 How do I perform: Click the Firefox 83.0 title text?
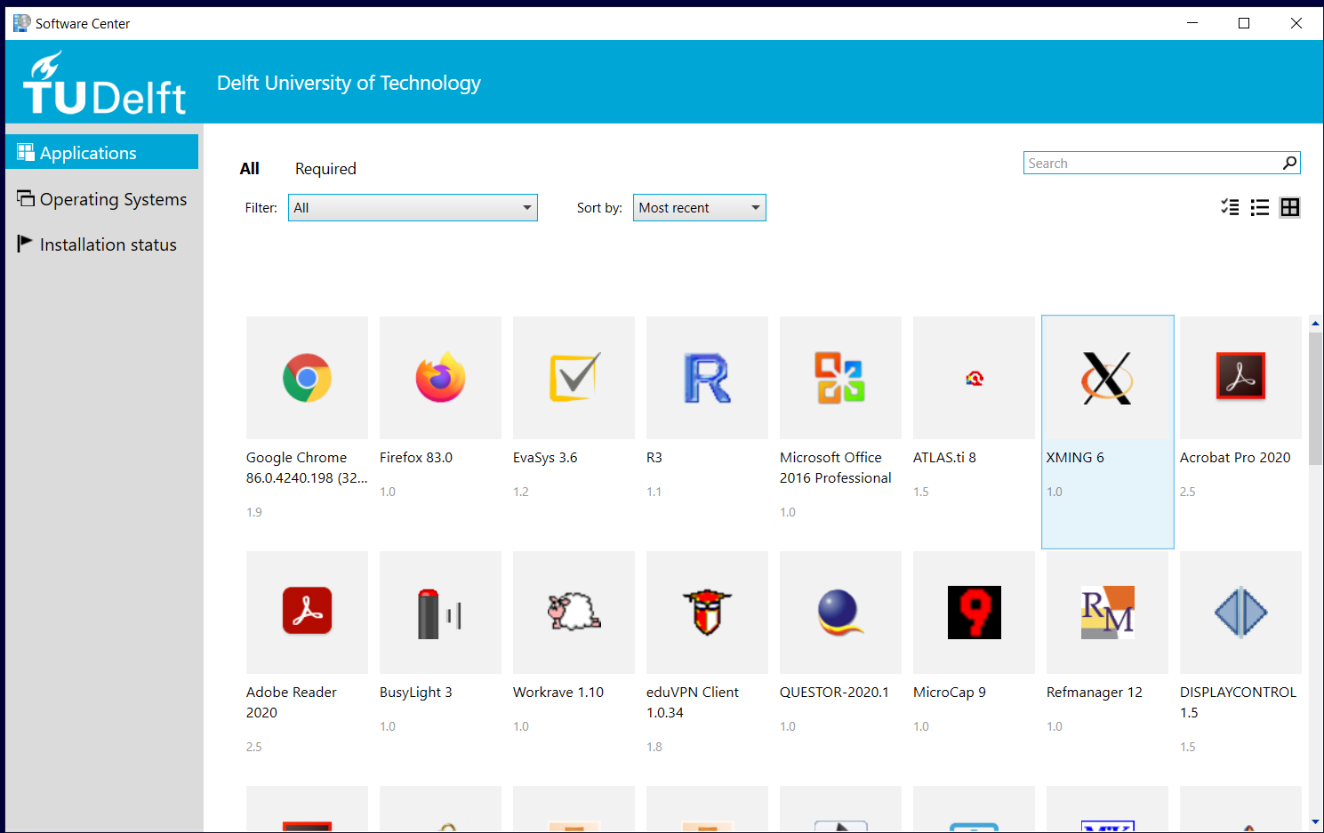coord(416,457)
